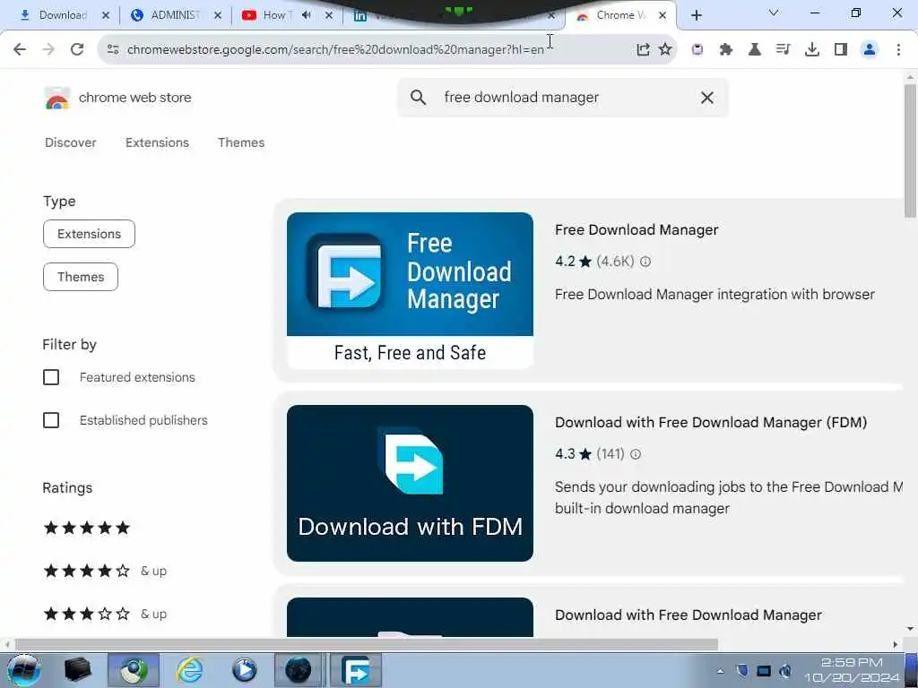Mute the YouTube tab via speaker icon
This screenshot has height=688, width=918.
click(307, 15)
